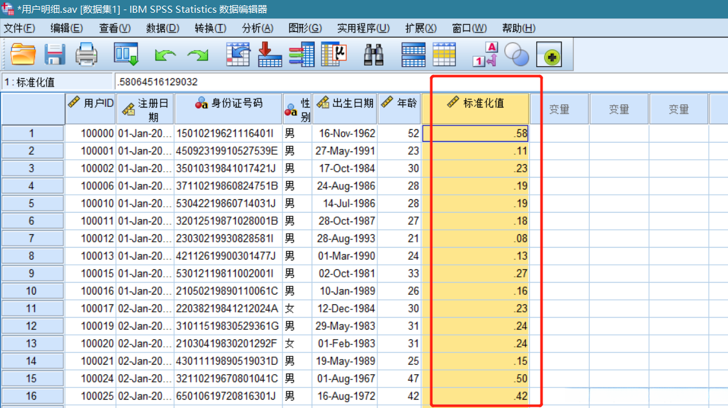The height and width of the screenshot is (408, 728).
Task: Go to variable red arrow icon
Action: pyautogui.click(x=270, y=54)
